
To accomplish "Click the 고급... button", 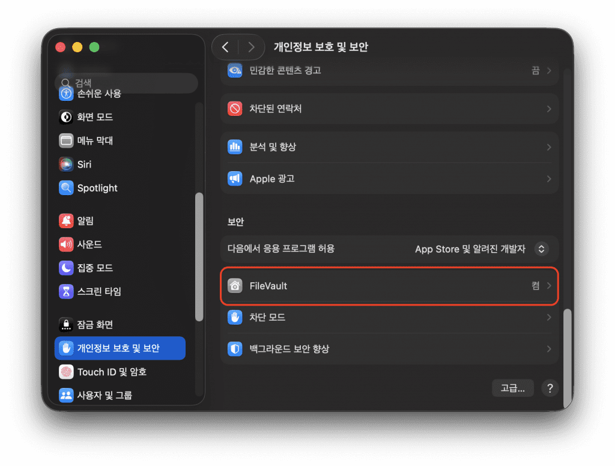I will tap(512, 388).
